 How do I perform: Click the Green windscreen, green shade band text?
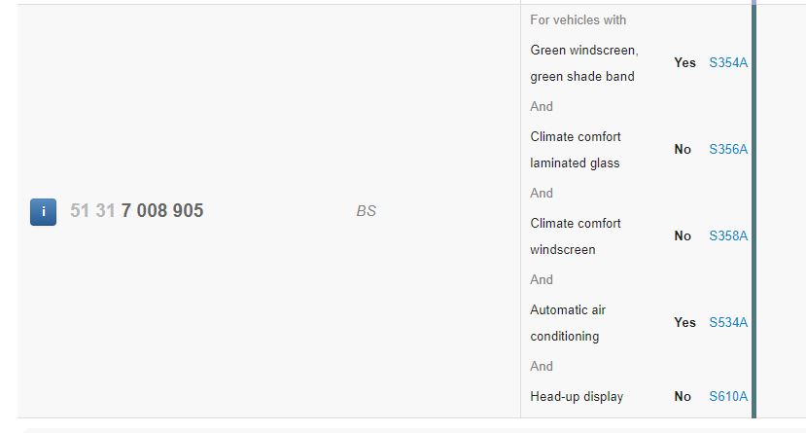tap(584, 63)
